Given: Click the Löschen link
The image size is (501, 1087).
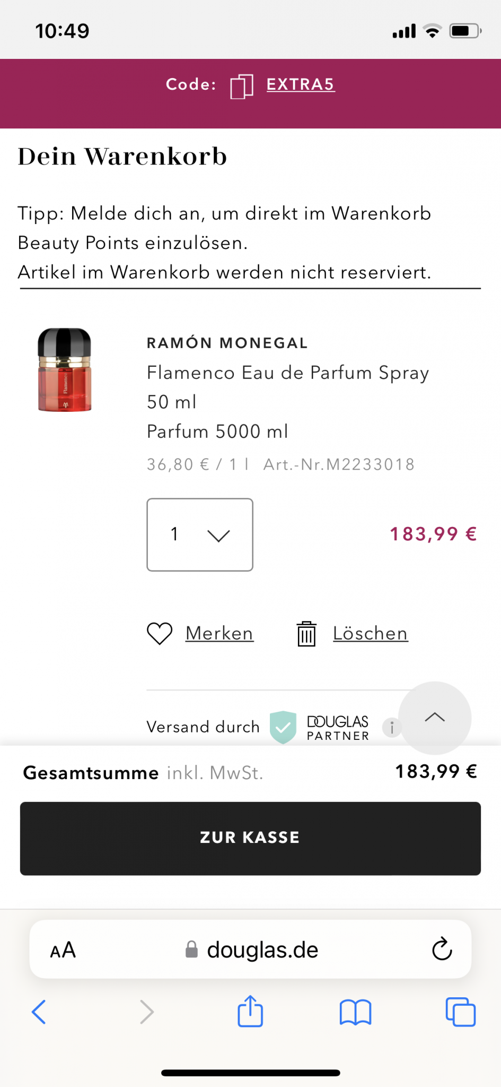Looking at the screenshot, I should pyautogui.click(x=370, y=633).
